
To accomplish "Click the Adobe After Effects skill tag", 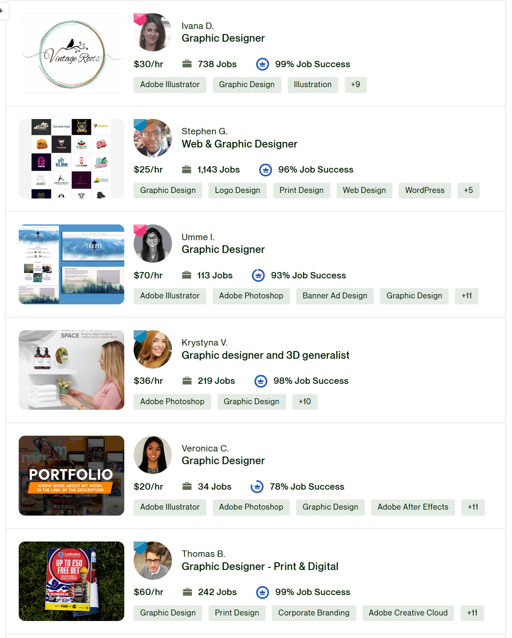I will coord(412,507).
